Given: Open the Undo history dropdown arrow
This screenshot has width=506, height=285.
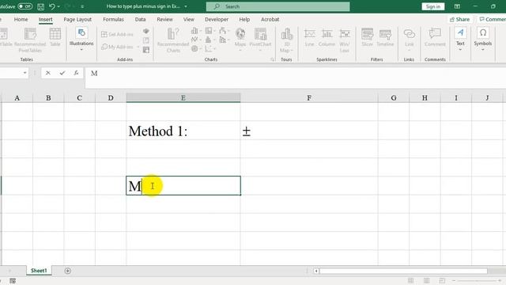Looking at the screenshot, I should coord(59,6).
